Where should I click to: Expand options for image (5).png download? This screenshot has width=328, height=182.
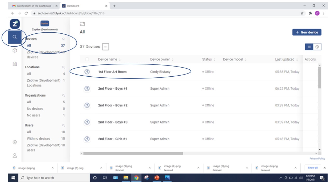point(101,168)
